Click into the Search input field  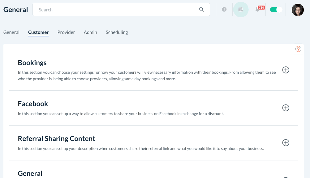coord(118,10)
